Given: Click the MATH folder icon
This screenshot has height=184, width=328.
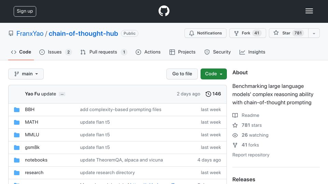Looking at the screenshot, I should 17,122.
